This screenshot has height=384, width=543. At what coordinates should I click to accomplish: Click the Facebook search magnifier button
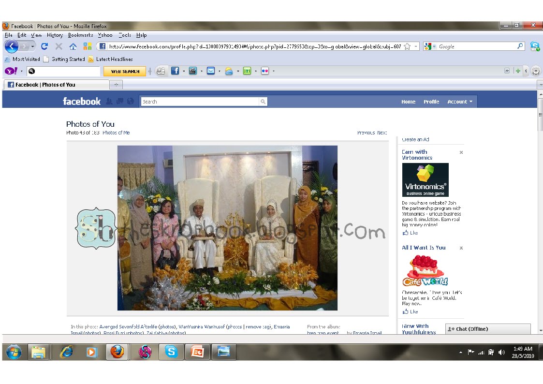(x=263, y=102)
